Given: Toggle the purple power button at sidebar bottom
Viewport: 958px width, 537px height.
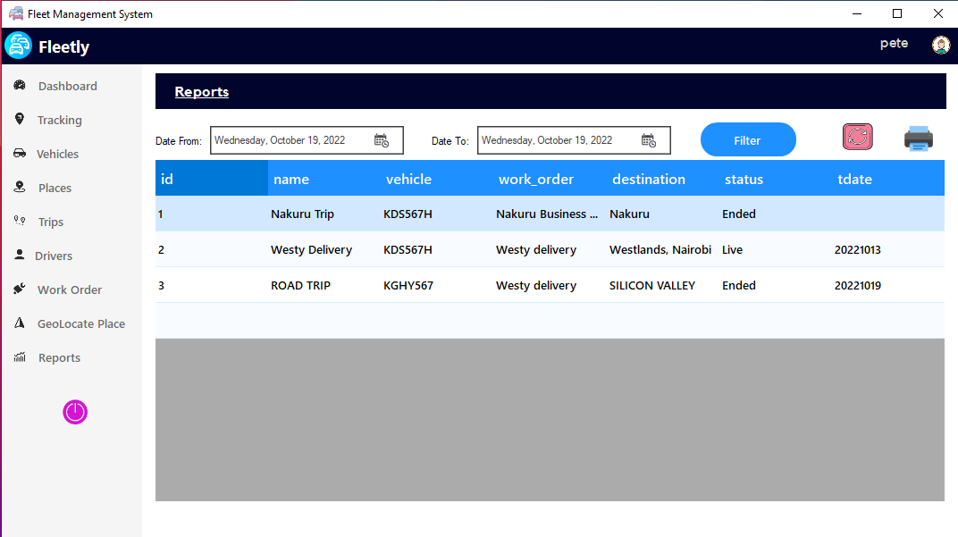Looking at the screenshot, I should pos(75,412).
